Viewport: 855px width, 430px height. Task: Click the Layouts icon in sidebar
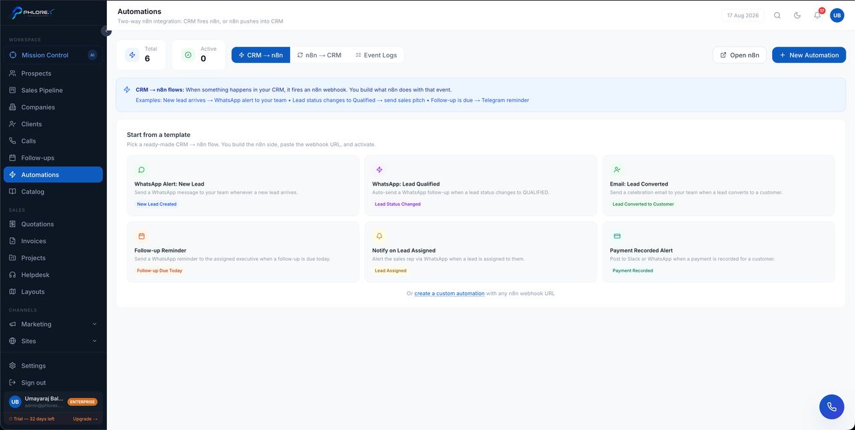tap(13, 292)
